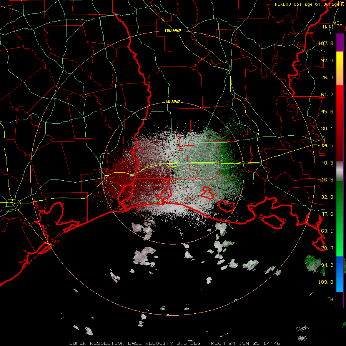Pick the purple segment of color bar
Image resolution: width=346 pixels, height=346 pixels.
coord(339,43)
